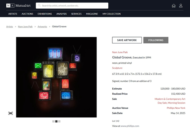Open the Analysis menu
This screenshot has height=132, width=190.
pos(61,14)
